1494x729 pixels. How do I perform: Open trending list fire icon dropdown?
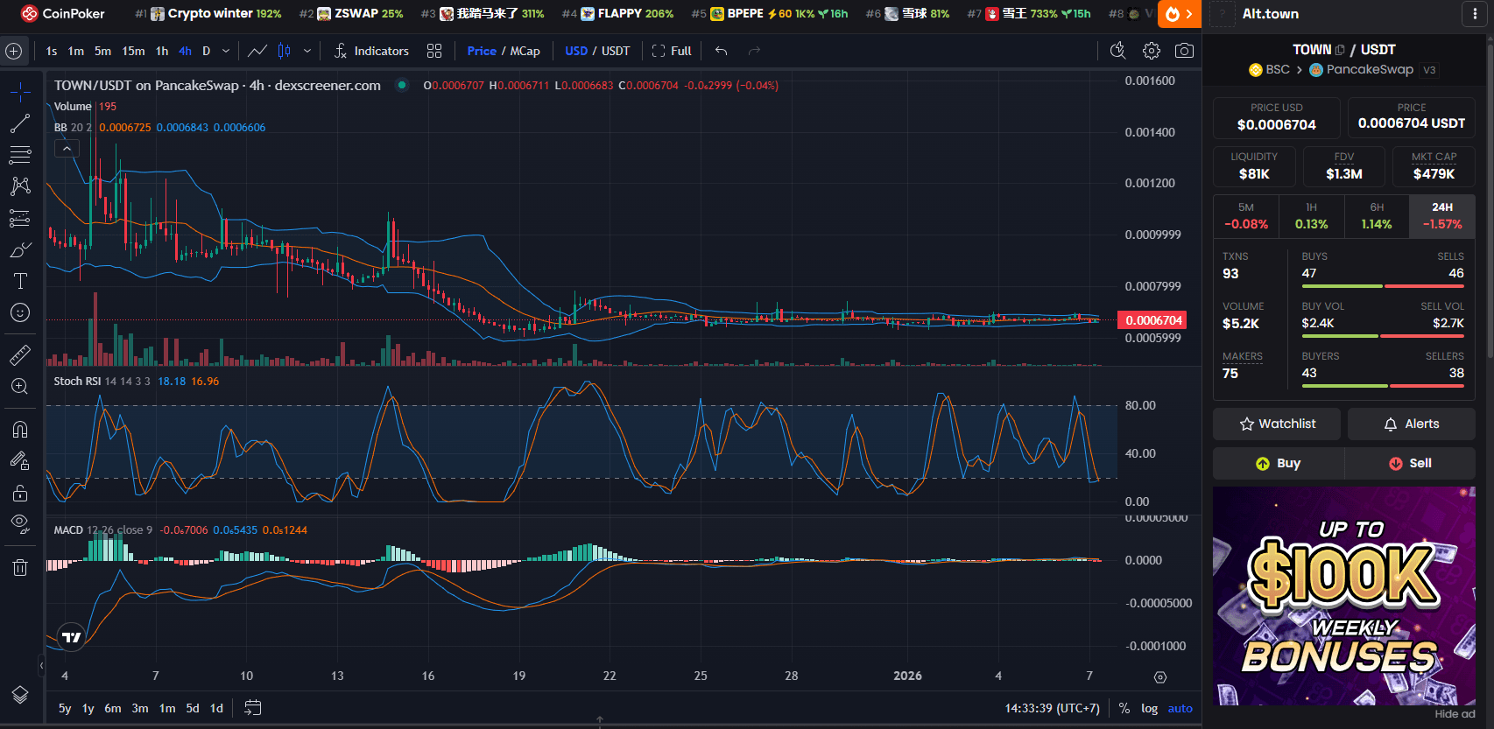1180,14
